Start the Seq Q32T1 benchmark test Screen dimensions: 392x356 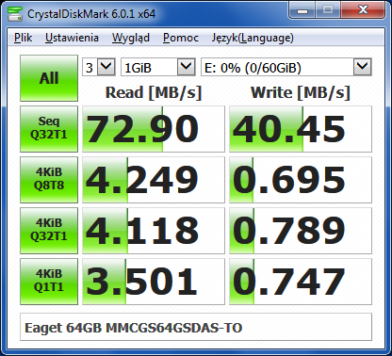49,129
